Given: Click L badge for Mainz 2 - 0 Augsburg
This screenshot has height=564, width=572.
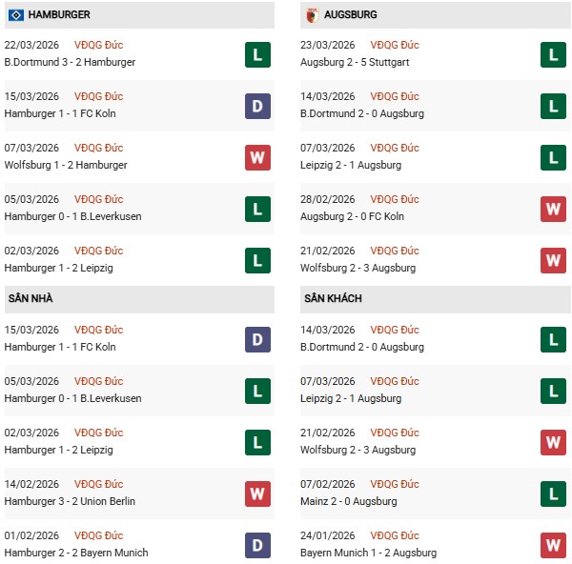Looking at the screenshot, I should [553, 493].
